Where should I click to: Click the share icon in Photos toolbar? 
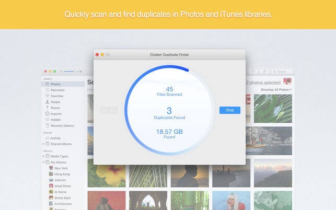(264, 72)
